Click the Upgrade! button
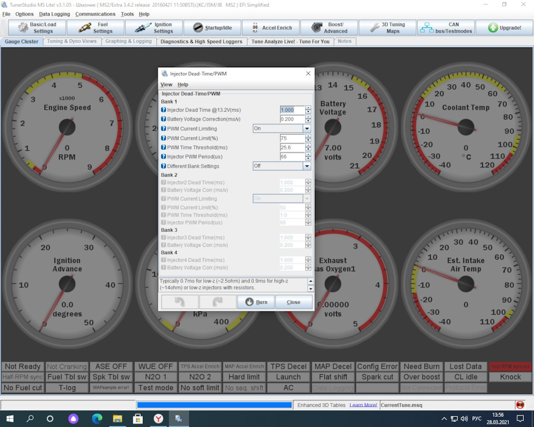Image resolution: width=534 pixels, height=427 pixels. (x=505, y=28)
